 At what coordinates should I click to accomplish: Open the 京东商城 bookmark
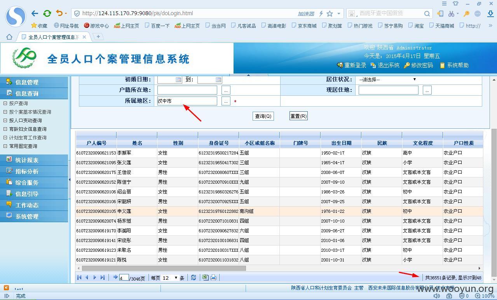304,26
